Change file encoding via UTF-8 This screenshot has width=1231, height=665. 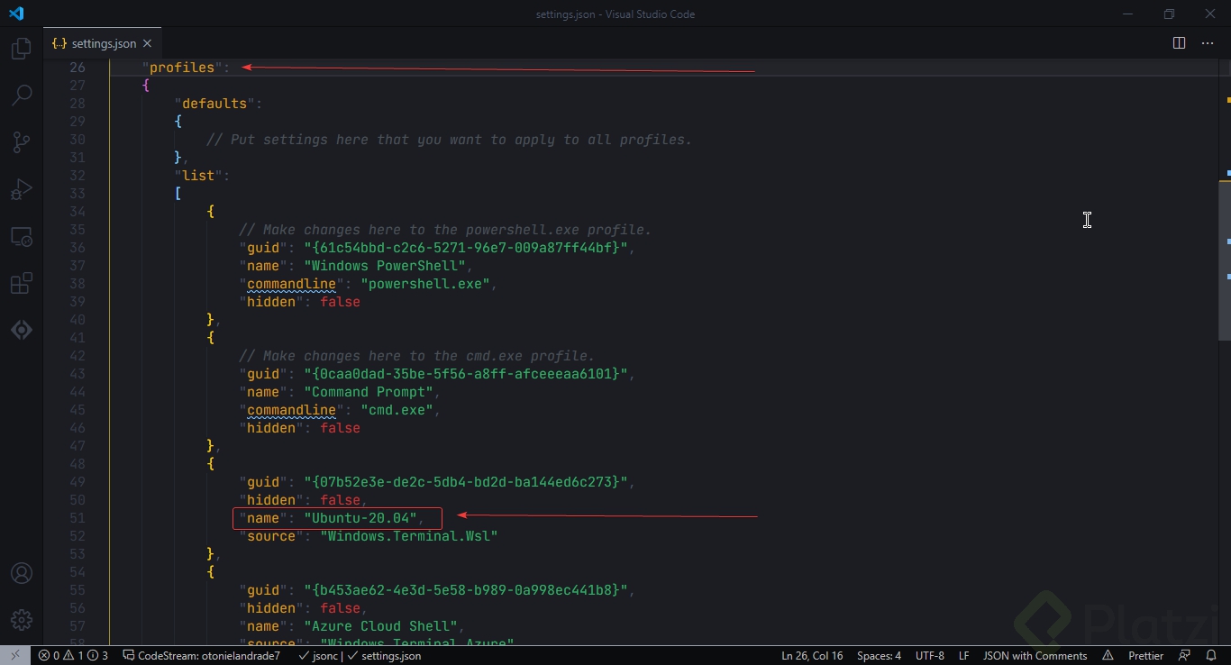click(930, 656)
